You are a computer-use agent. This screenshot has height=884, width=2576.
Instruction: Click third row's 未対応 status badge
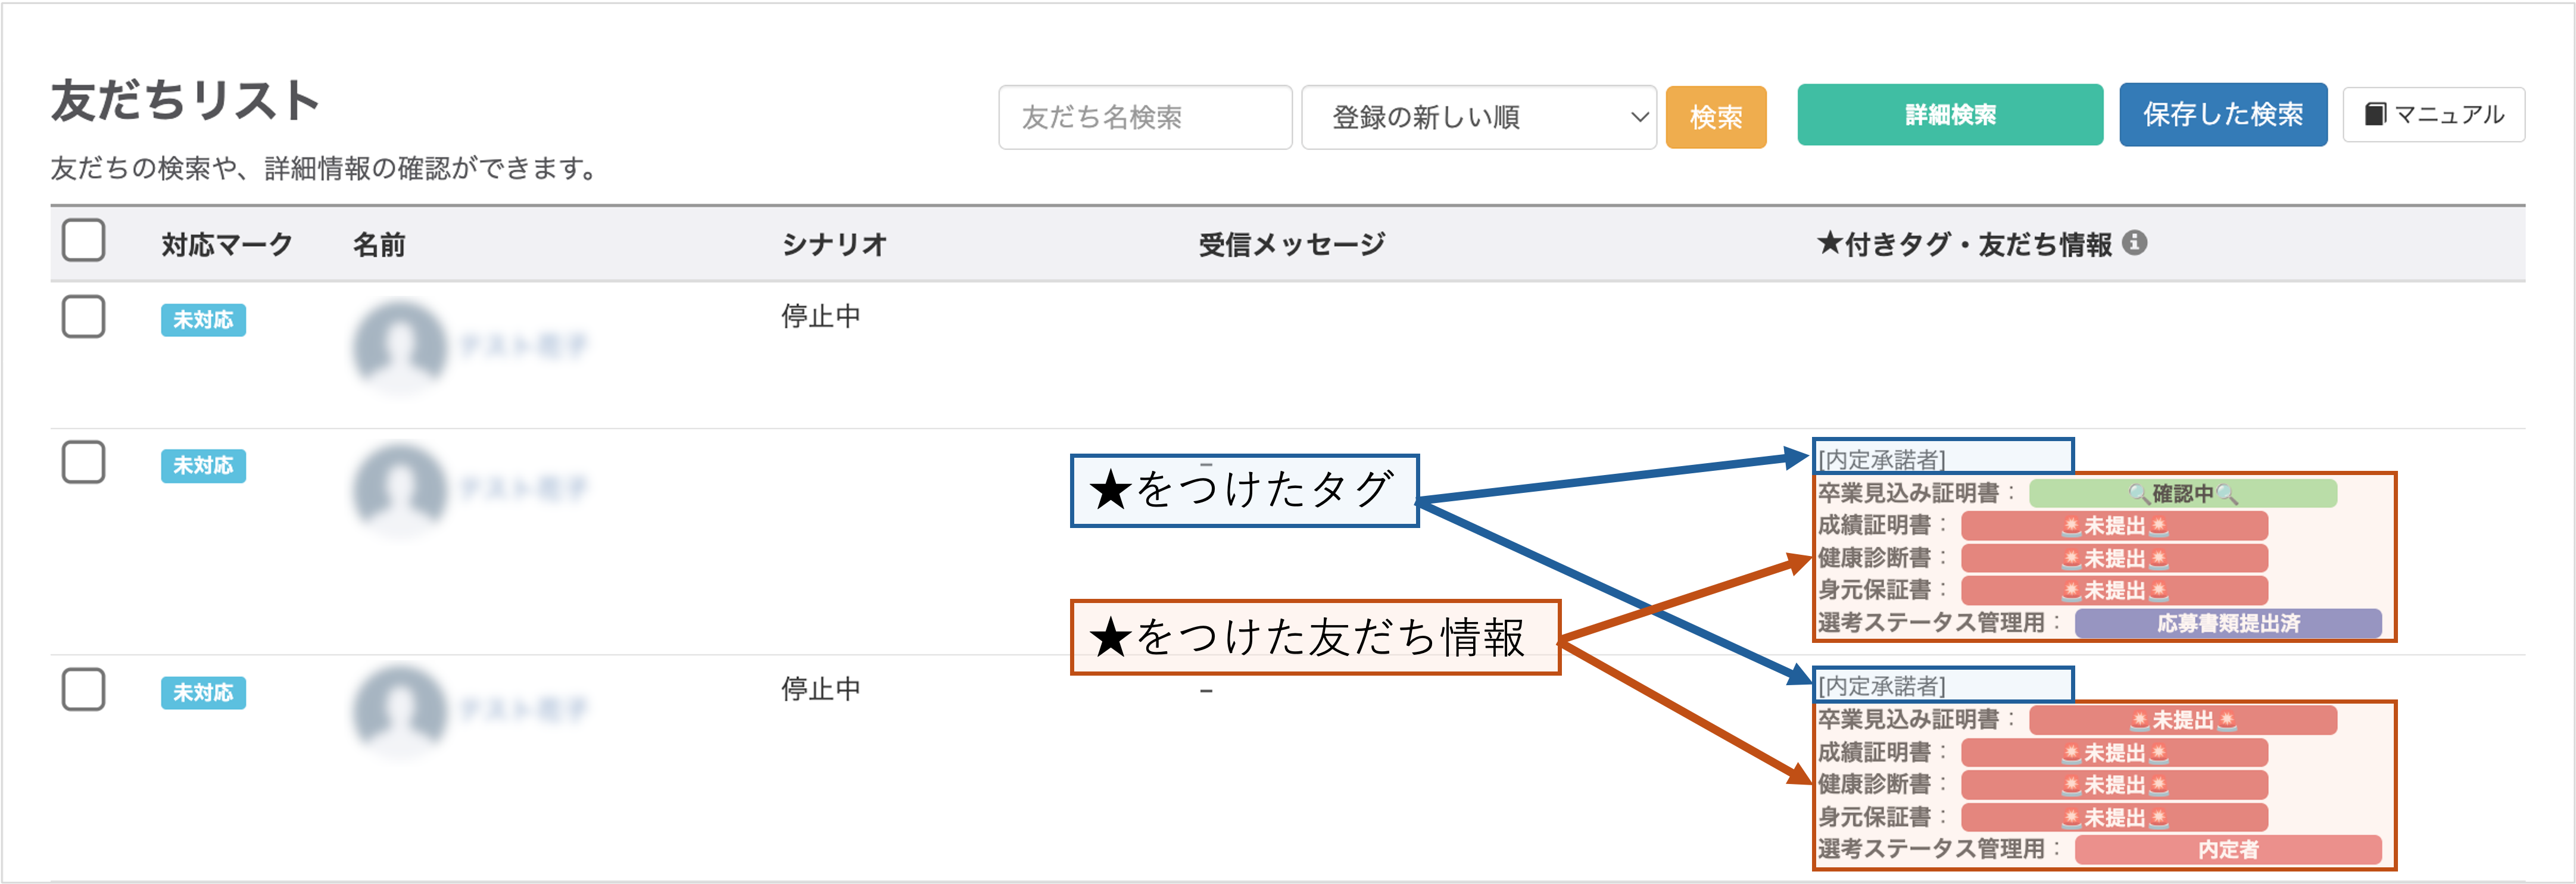(203, 692)
